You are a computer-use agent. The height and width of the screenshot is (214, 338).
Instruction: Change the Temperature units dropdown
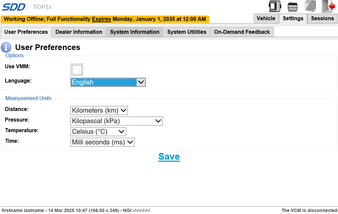coord(98,132)
